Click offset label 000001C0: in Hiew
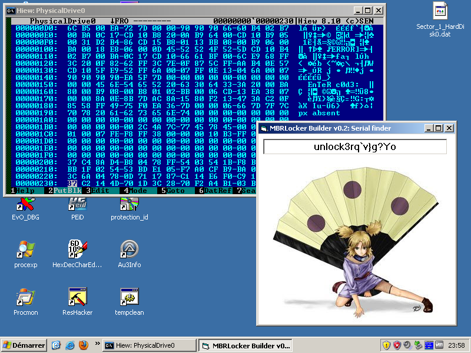This screenshot has height=353, width=471. point(37,134)
